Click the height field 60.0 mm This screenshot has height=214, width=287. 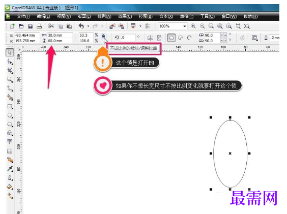pyautogui.click(x=60, y=41)
